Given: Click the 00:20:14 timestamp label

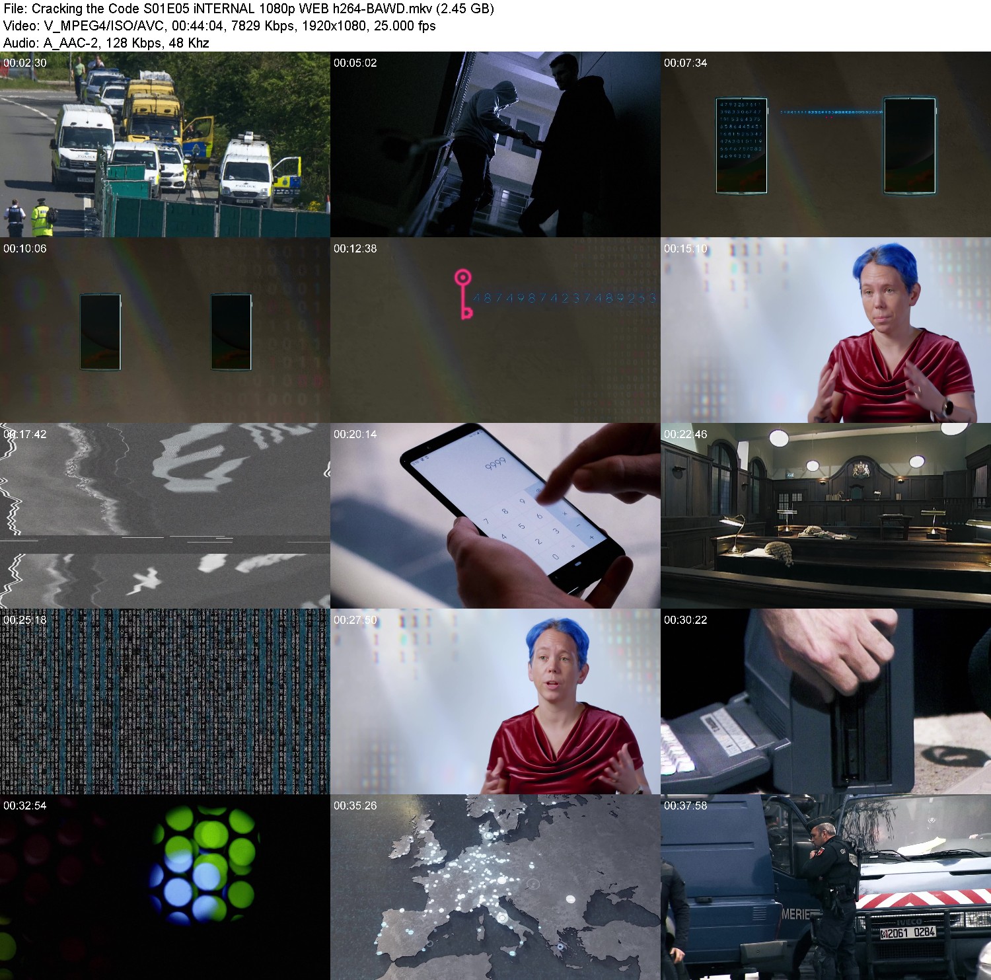Looking at the screenshot, I should pyautogui.click(x=355, y=434).
